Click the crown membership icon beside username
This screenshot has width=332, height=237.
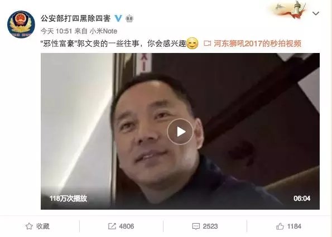click(129, 18)
